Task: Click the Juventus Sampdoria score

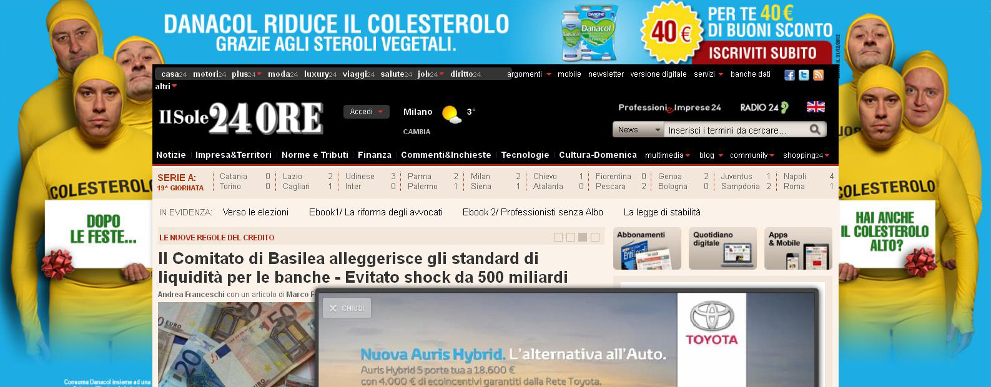Action: pyautogui.click(x=746, y=182)
